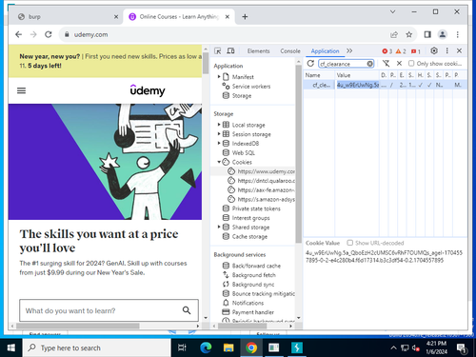Open Notifications service
Viewport: 476px width, 357px height.
click(x=248, y=303)
